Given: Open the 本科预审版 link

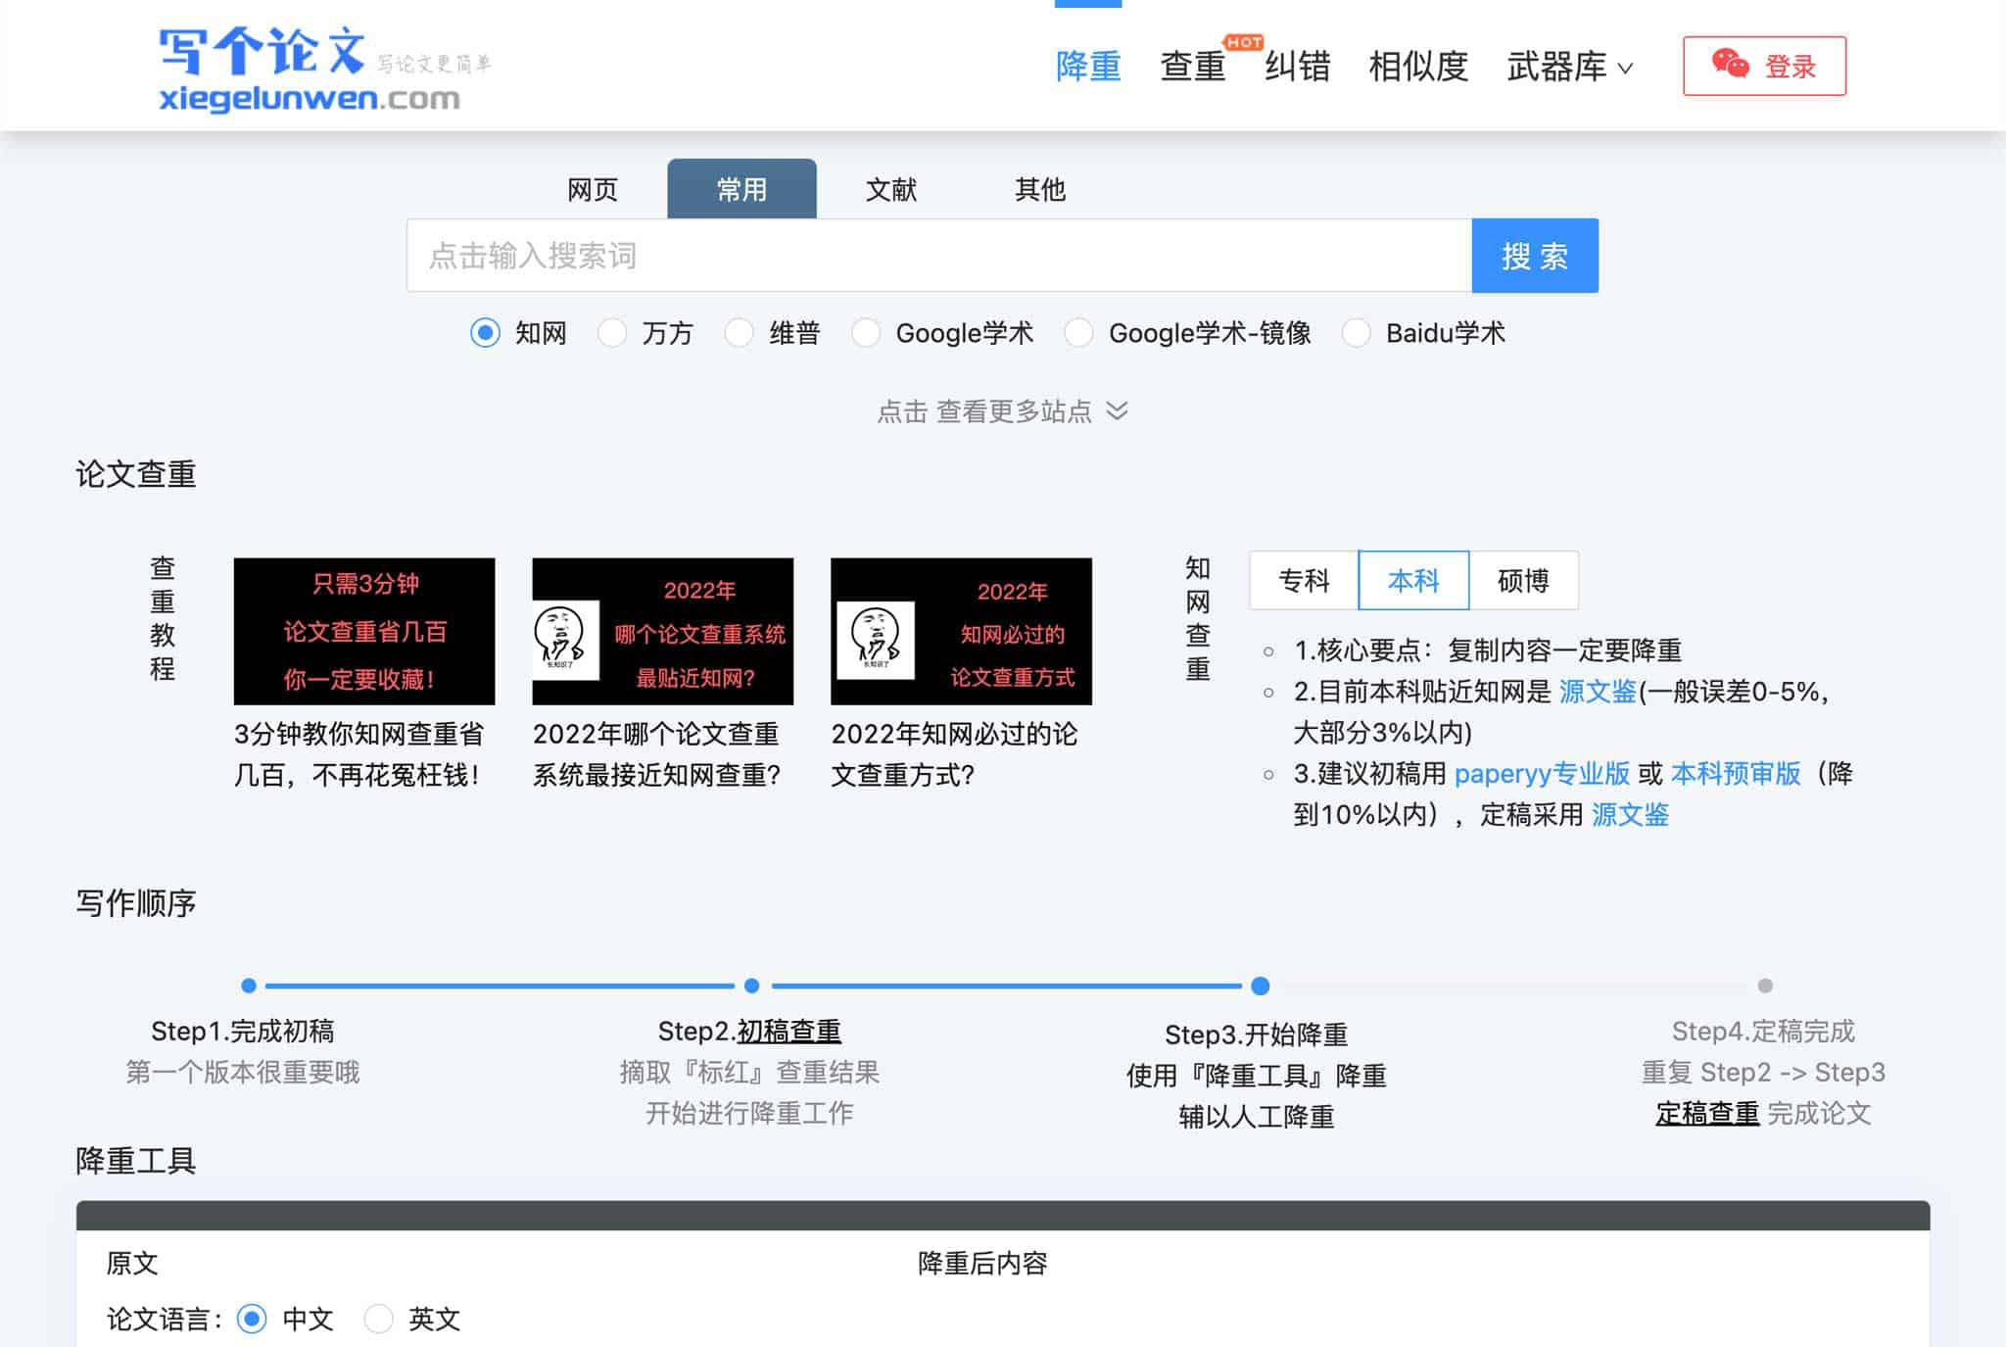Looking at the screenshot, I should [1736, 774].
